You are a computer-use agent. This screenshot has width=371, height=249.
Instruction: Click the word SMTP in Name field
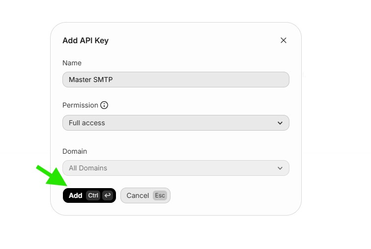coord(103,80)
